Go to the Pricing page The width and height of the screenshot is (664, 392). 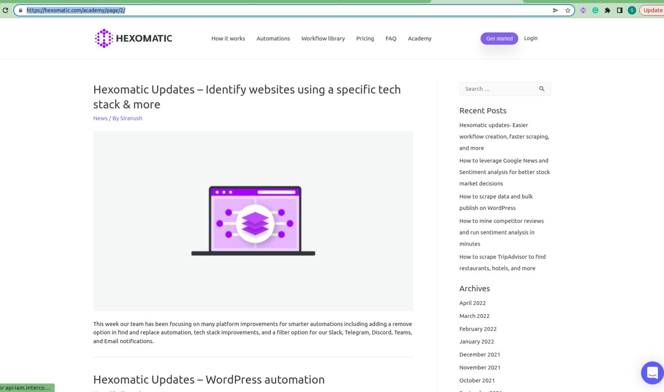tap(365, 39)
